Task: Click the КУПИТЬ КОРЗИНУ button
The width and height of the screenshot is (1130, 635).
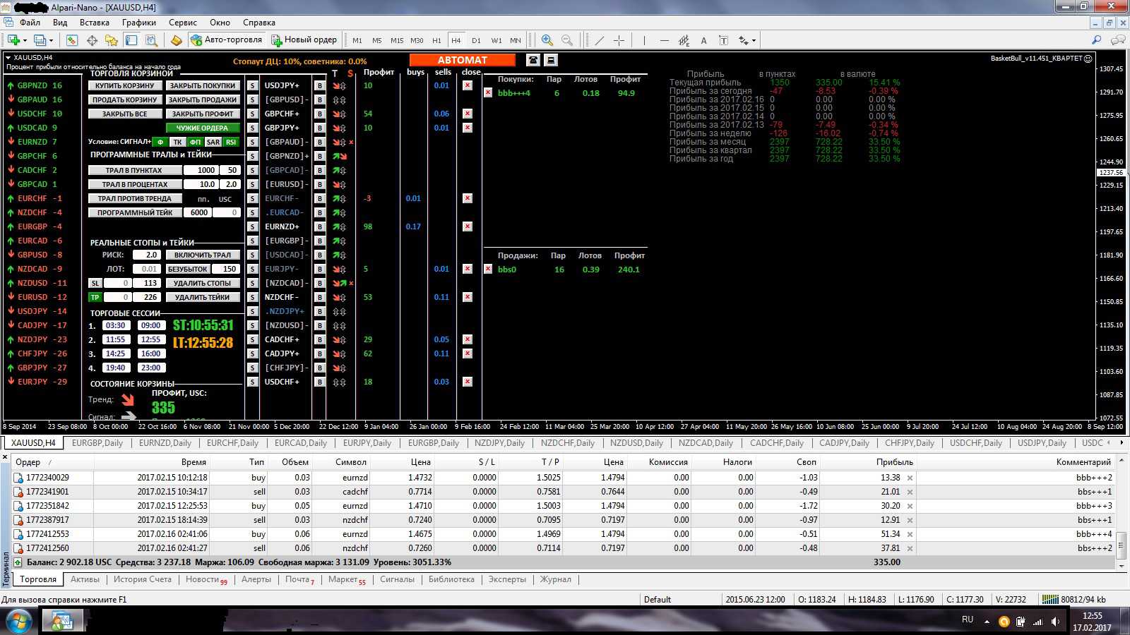Action: point(124,85)
